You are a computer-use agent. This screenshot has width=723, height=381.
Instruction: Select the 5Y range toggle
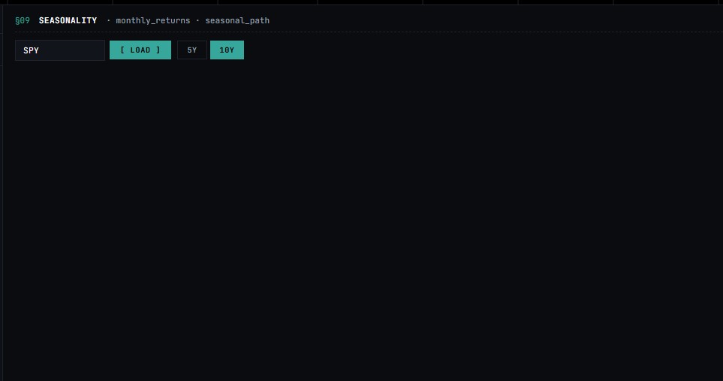192,50
